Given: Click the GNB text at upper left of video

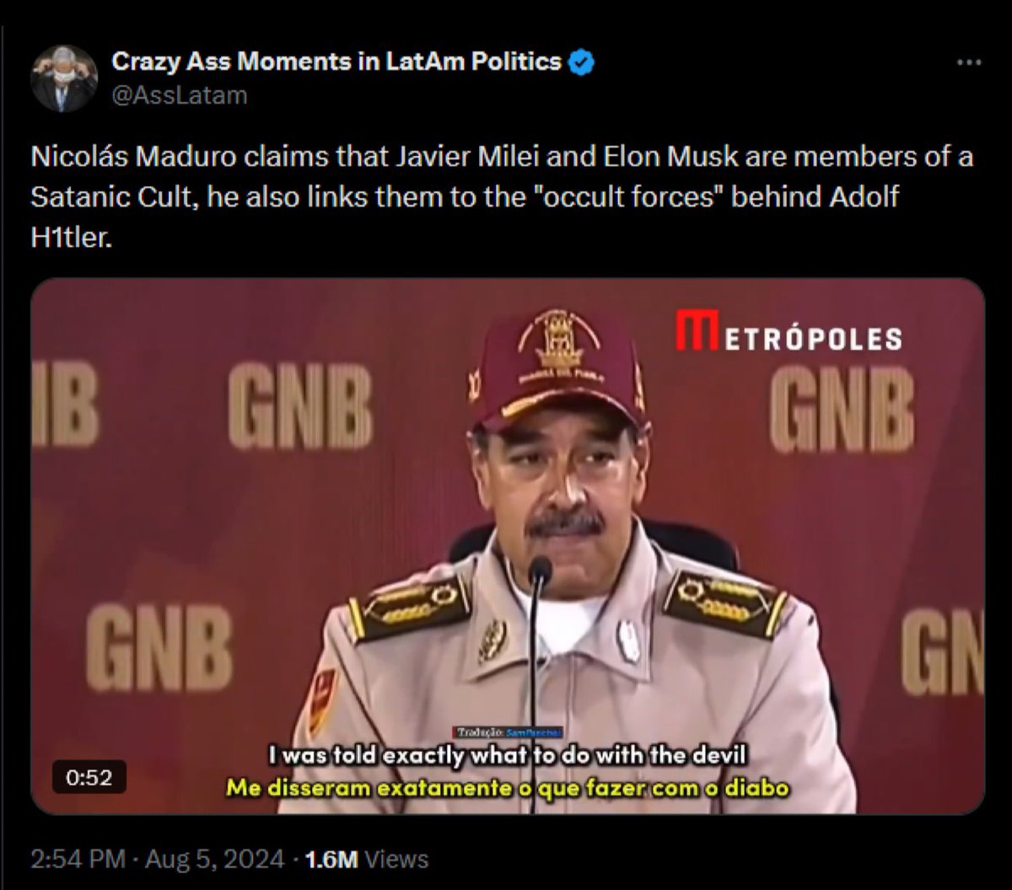Looking at the screenshot, I should (x=299, y=408).
